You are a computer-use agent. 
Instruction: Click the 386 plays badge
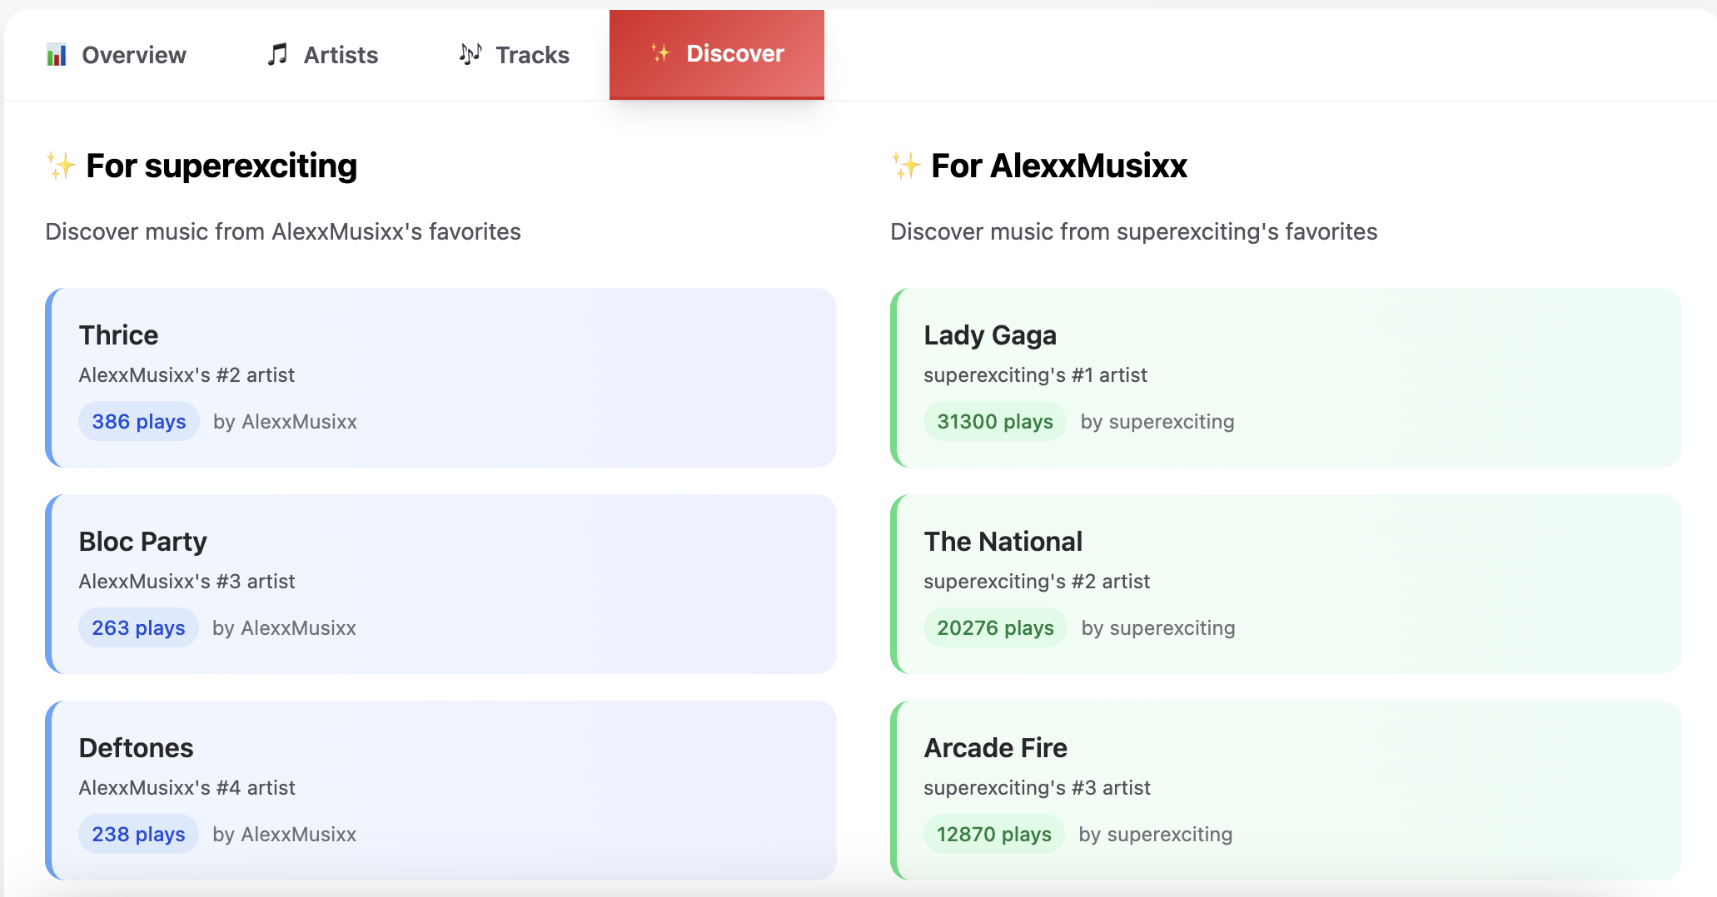click(139, 422)
